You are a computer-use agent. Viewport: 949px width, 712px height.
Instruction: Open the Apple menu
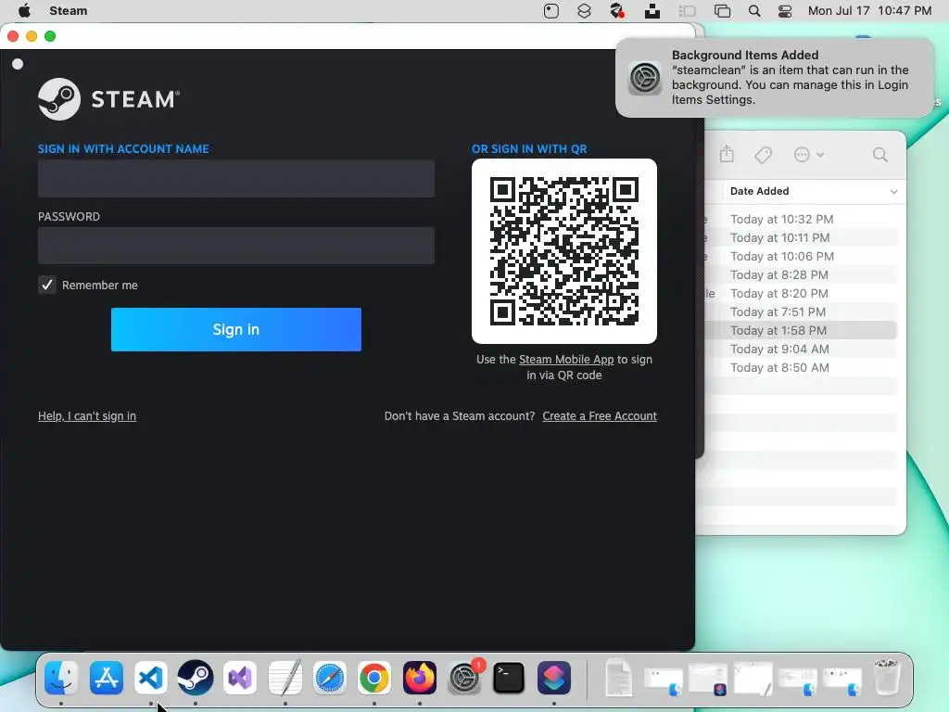(24, 11)
